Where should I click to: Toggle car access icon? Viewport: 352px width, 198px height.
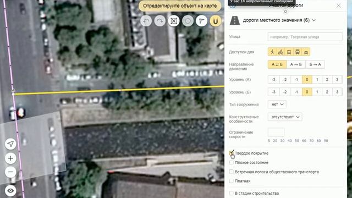(306, 52)
